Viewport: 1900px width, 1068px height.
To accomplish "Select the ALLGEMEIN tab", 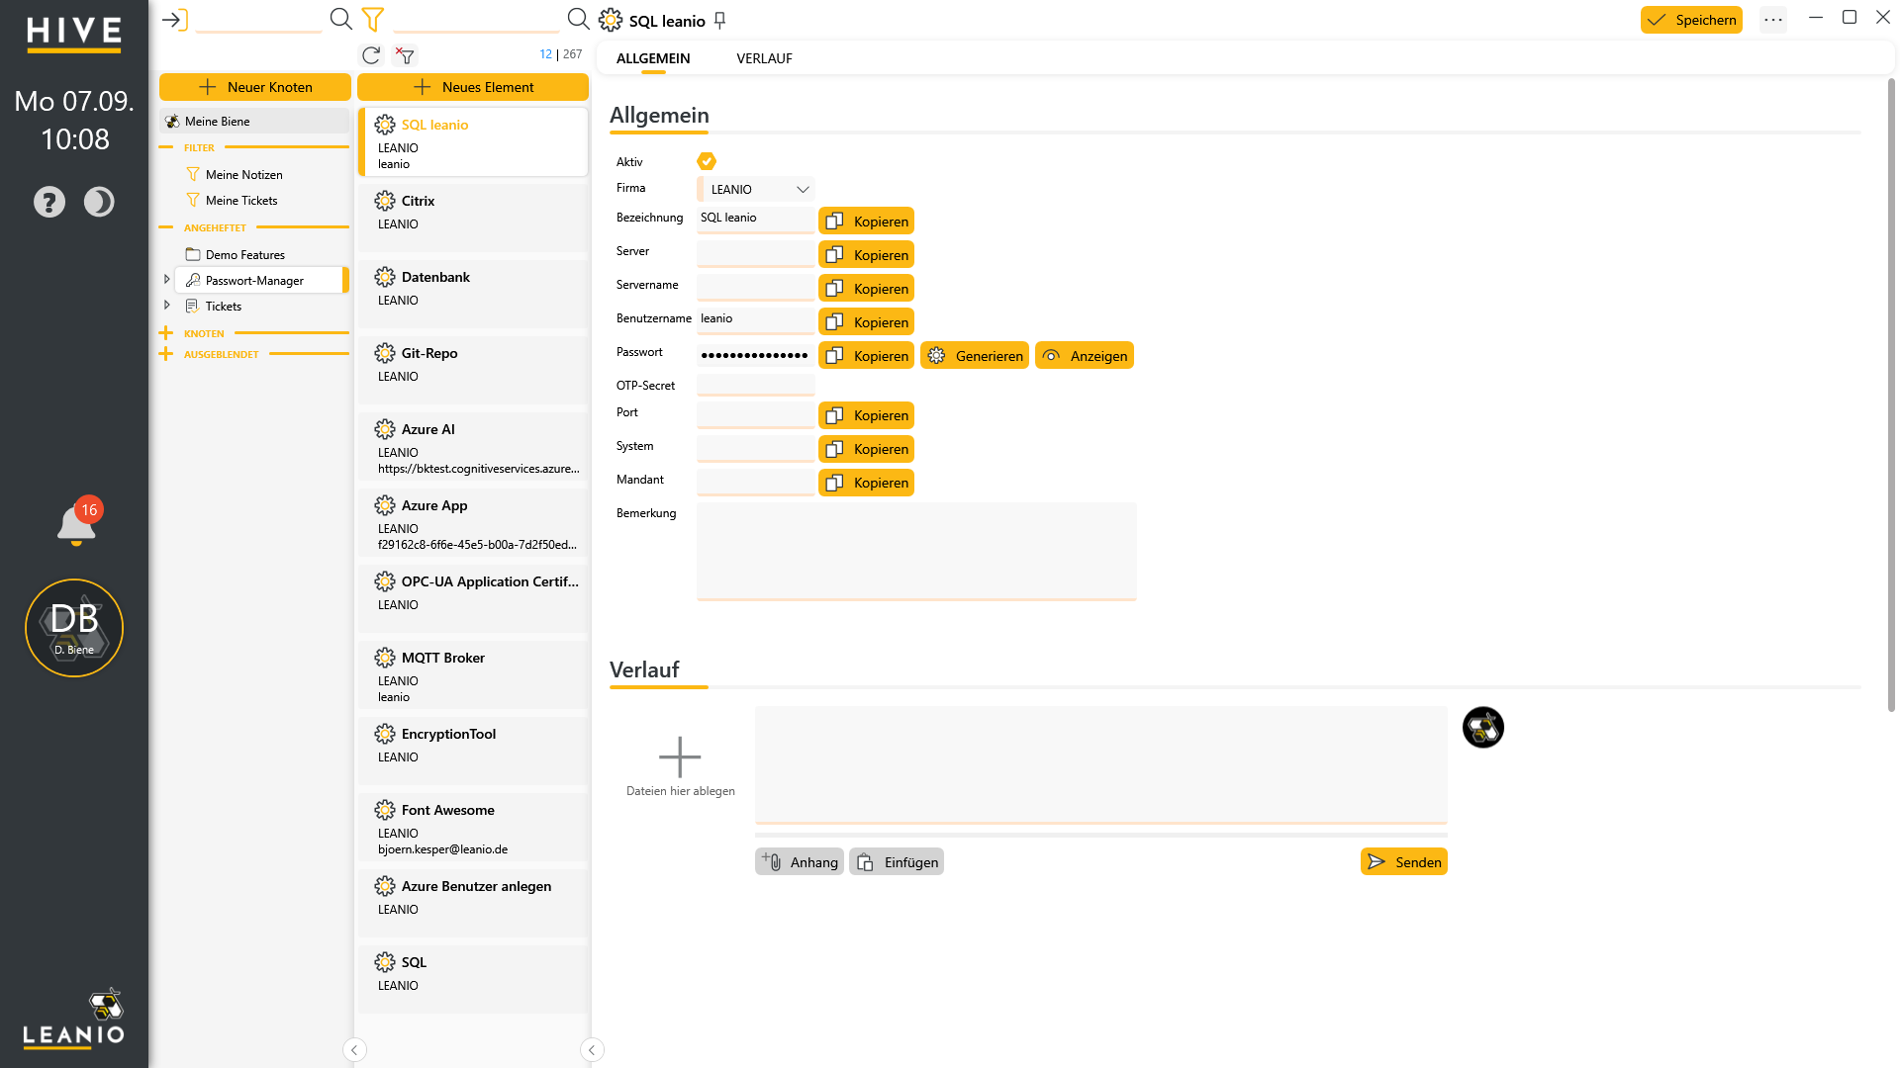I will click(x=653, y=58).
